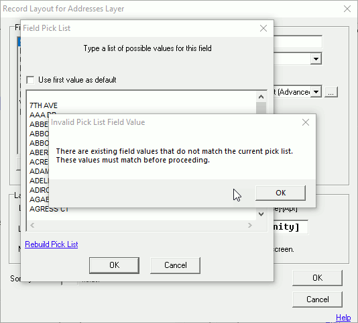Expand the upper right combo box dropdown

click(316, 59)
